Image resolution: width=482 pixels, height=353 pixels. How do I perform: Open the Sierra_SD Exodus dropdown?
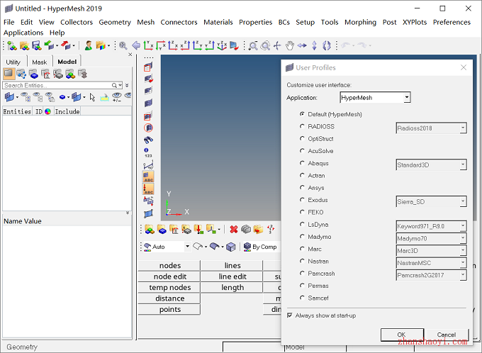(463, 202)
